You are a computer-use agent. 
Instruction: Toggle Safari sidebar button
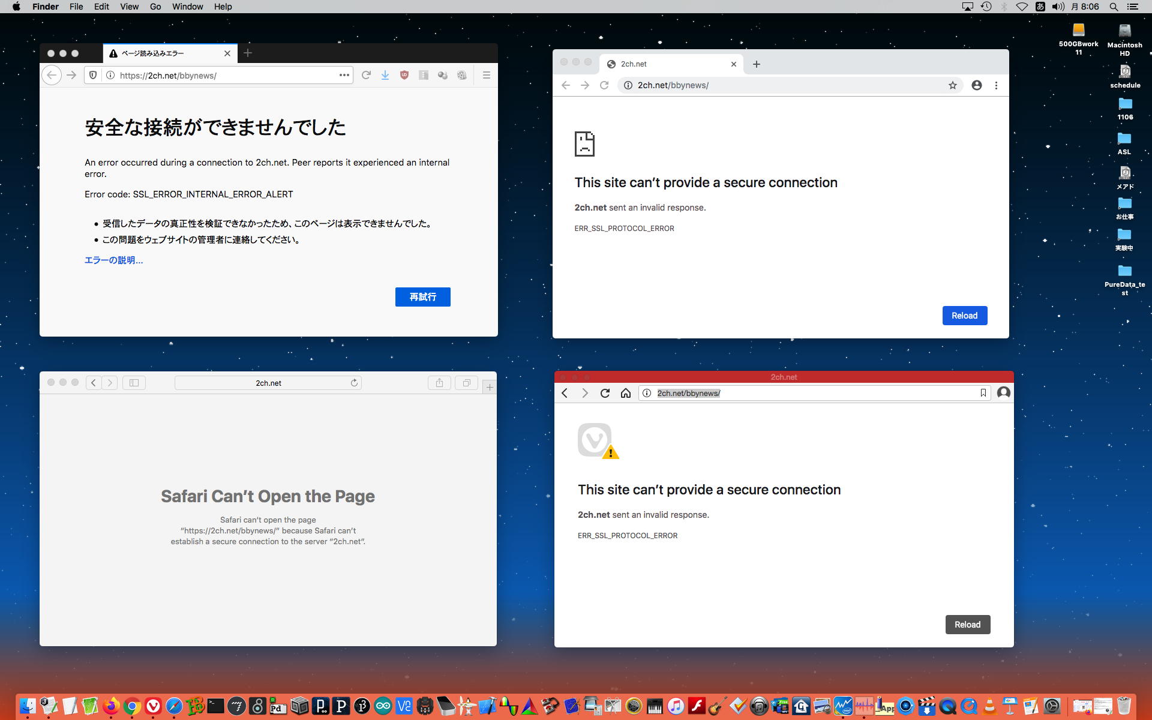(134, 383)
